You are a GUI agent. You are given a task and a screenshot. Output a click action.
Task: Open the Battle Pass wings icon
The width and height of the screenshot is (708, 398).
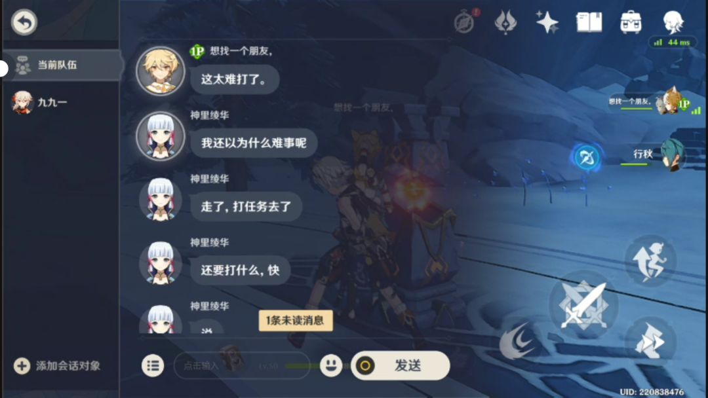click(x=505, y=22)
